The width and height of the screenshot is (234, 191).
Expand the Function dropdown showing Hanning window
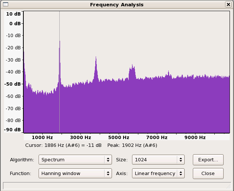pyautogui.click(x=76, y=173)
